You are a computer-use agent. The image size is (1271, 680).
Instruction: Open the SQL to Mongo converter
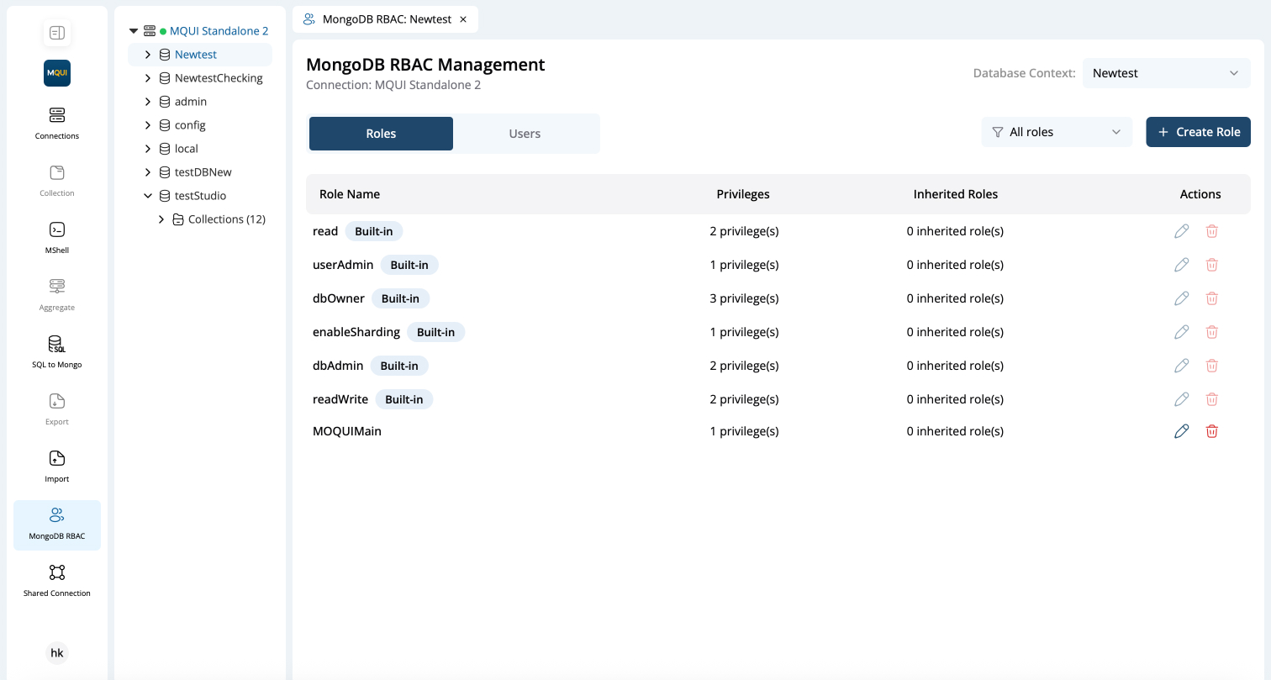point(57,344)
